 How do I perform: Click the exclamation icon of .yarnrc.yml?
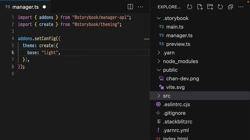[158, 130]
